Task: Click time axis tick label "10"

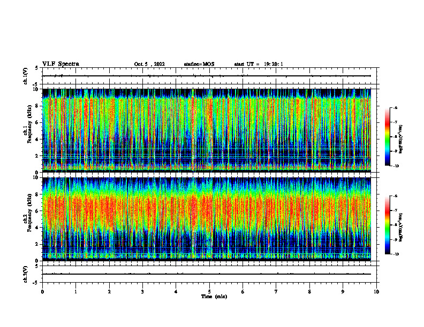Action: [x=376, y=292]
